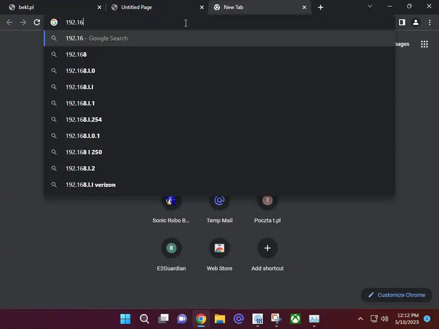Open the volume tray icon
This screenshot has height=329, width=439.
coord(385,319)
